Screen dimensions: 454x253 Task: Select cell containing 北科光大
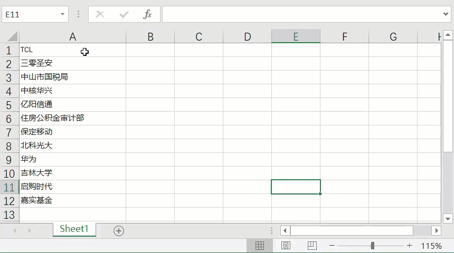coord(73,145)
